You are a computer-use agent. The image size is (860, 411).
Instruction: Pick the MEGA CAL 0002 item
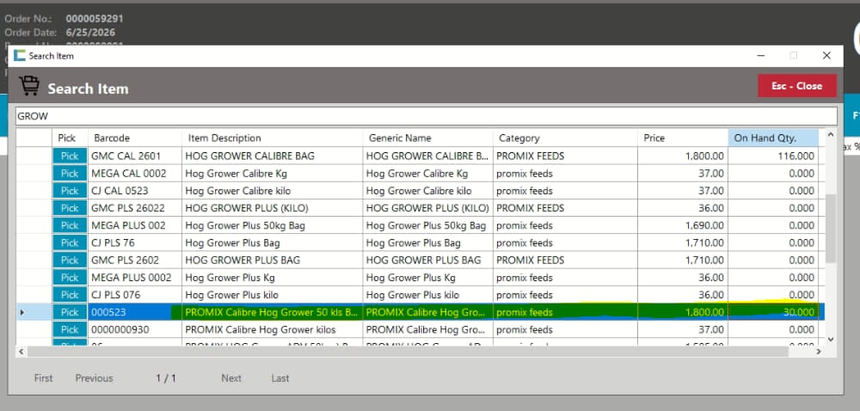pos(70,174)
